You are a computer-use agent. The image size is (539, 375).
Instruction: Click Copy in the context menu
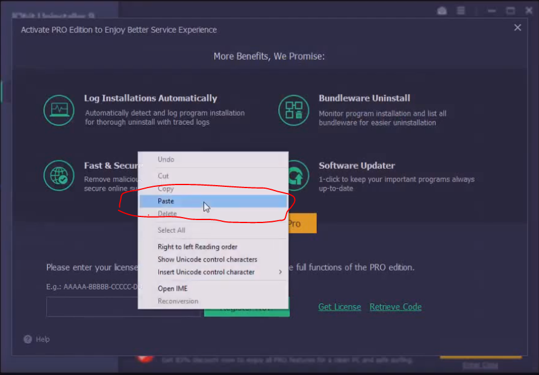[213, 189]
